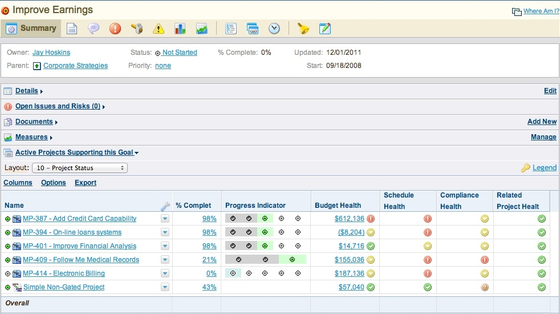Open the document page icon in toolbar
The height and width of the screenshot is (314, 560).
72,29
